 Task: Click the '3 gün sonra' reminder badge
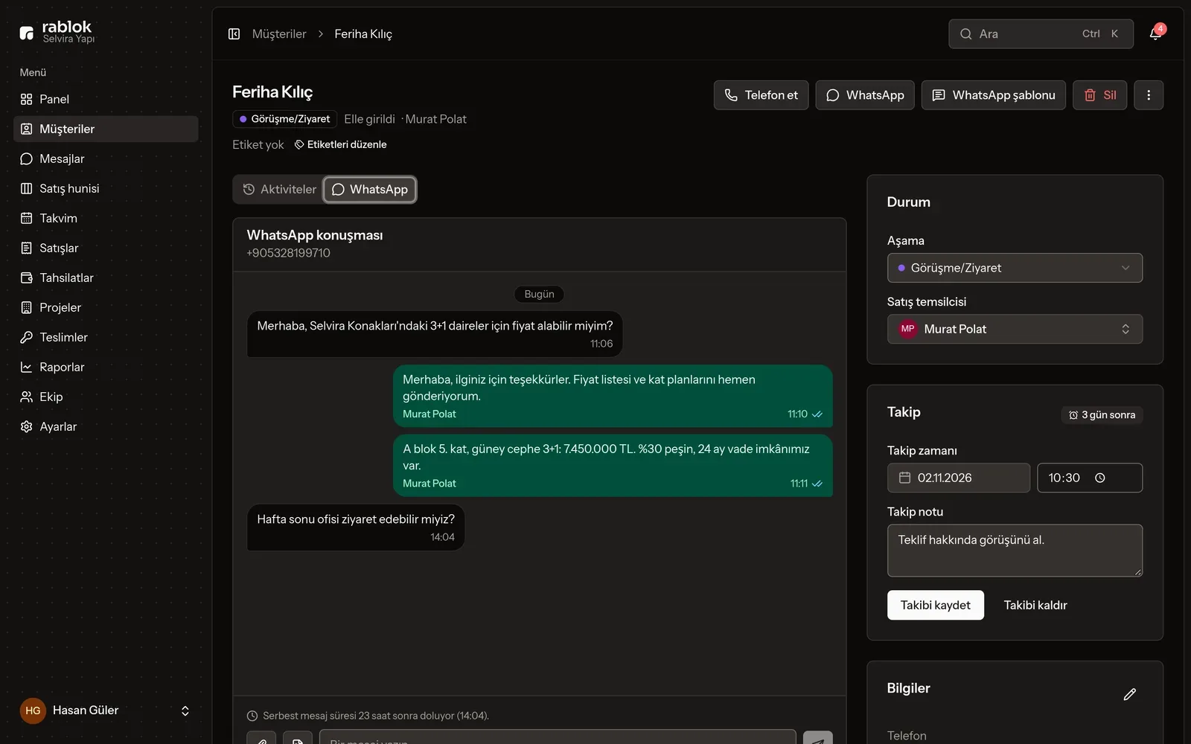pos(1102,415)
